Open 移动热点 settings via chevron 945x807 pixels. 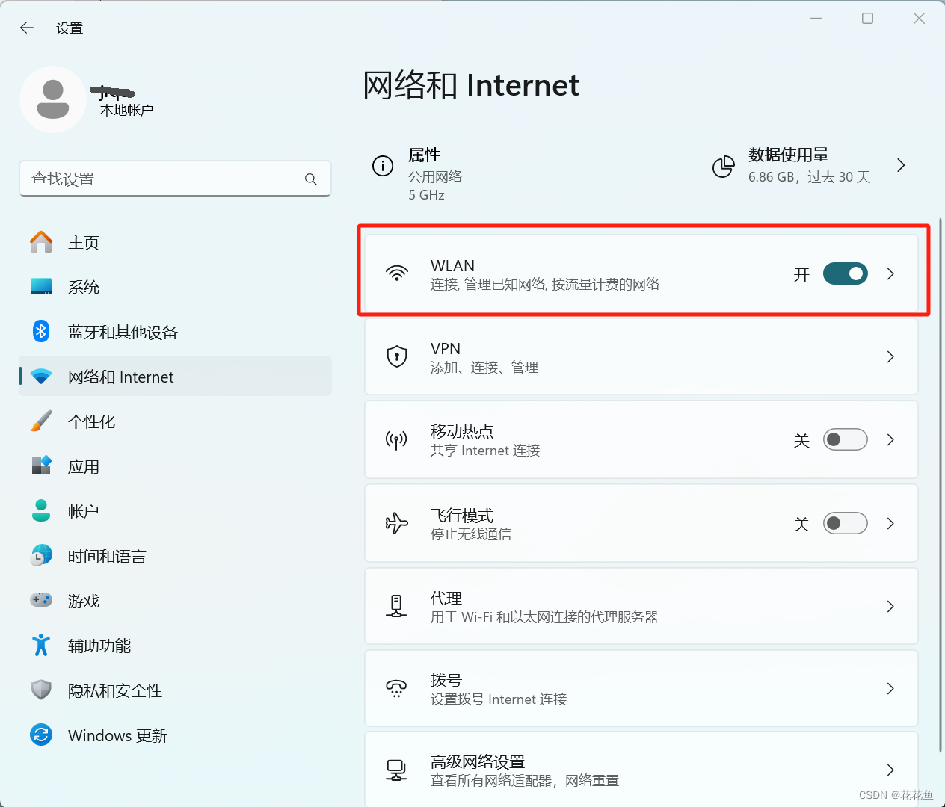coord(890,440)
